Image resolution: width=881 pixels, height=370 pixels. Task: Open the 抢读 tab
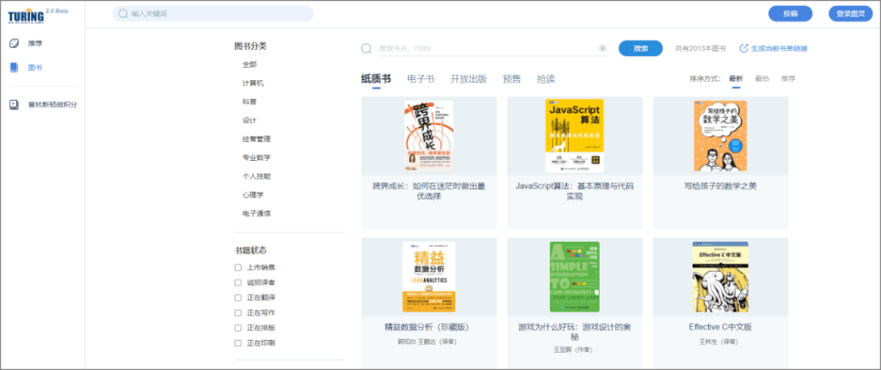coord(546,78)
